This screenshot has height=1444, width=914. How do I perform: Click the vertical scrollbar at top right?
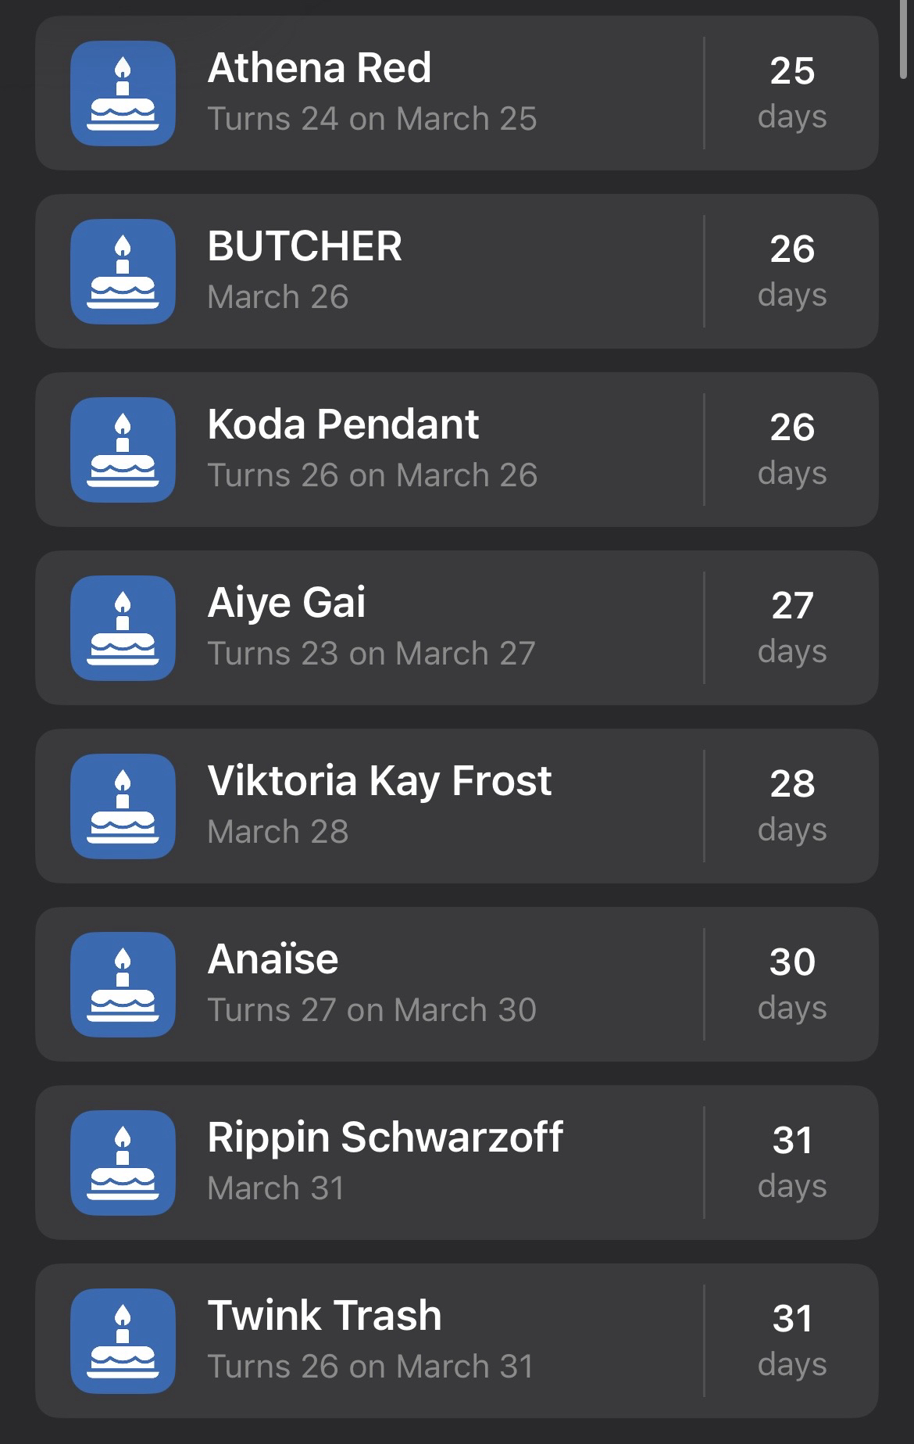click(x=904, y=41)
